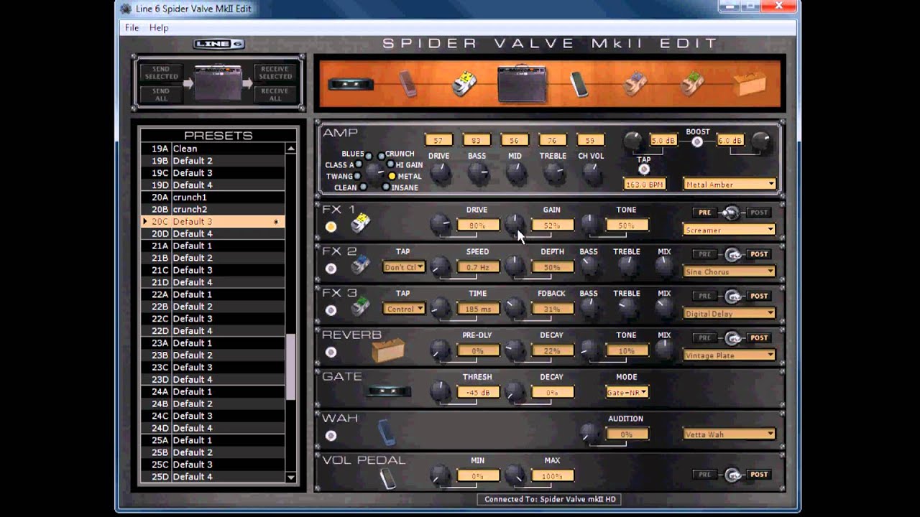
Task: Click the Send Selected button
Action: tap(161, 73)
